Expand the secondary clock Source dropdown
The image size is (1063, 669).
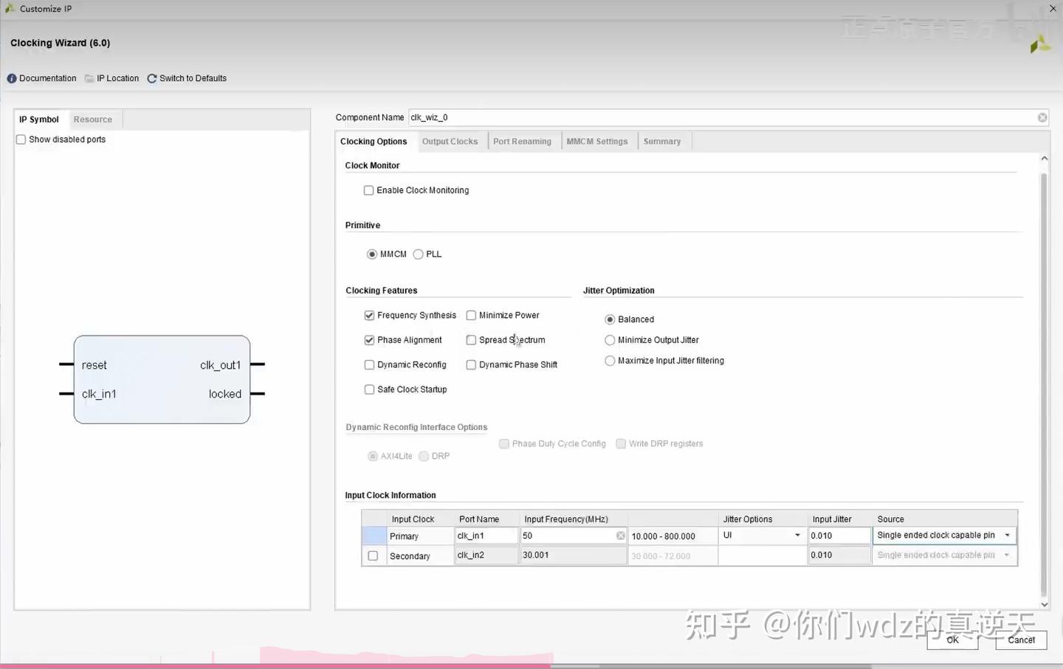pos(1007,555)
